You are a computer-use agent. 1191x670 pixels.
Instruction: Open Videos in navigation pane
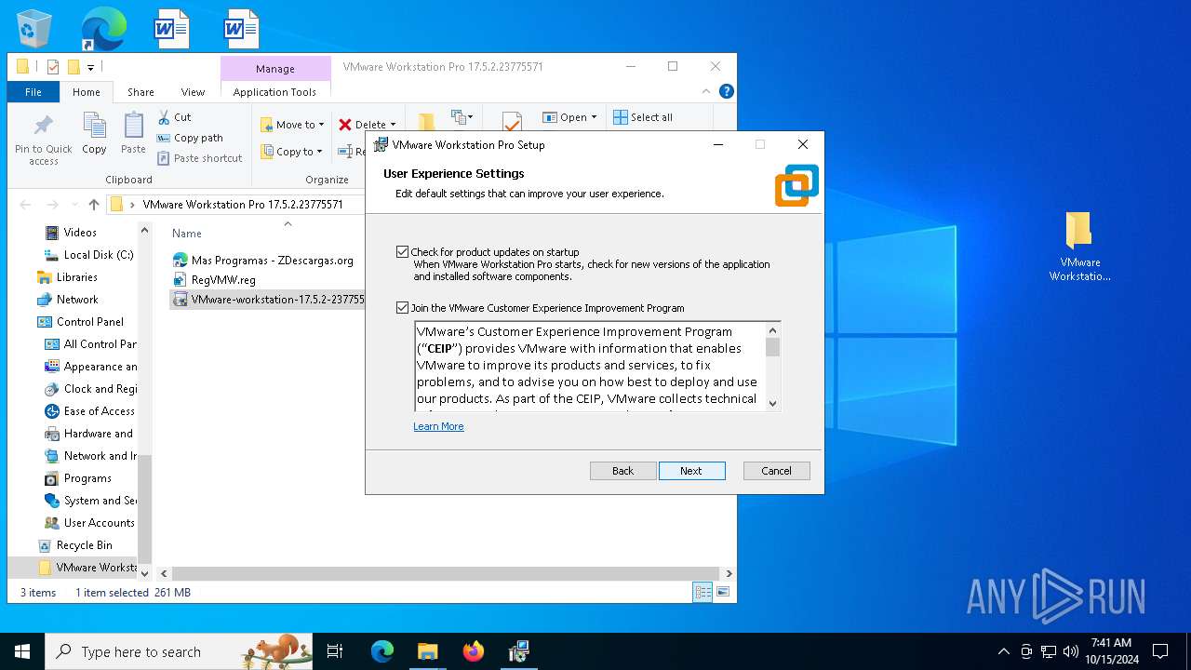80,233
